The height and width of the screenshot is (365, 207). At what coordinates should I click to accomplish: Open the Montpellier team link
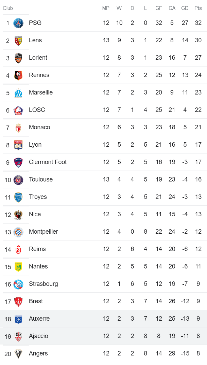click(44, 232)
